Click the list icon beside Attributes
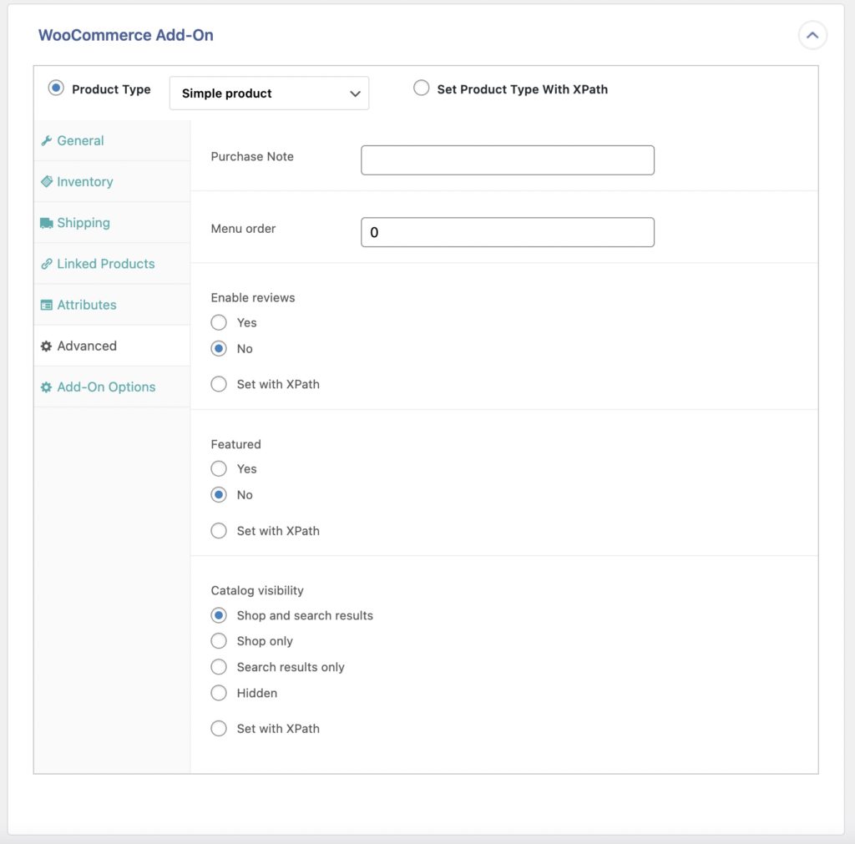855x844 pixels. [x=47, y=305]
